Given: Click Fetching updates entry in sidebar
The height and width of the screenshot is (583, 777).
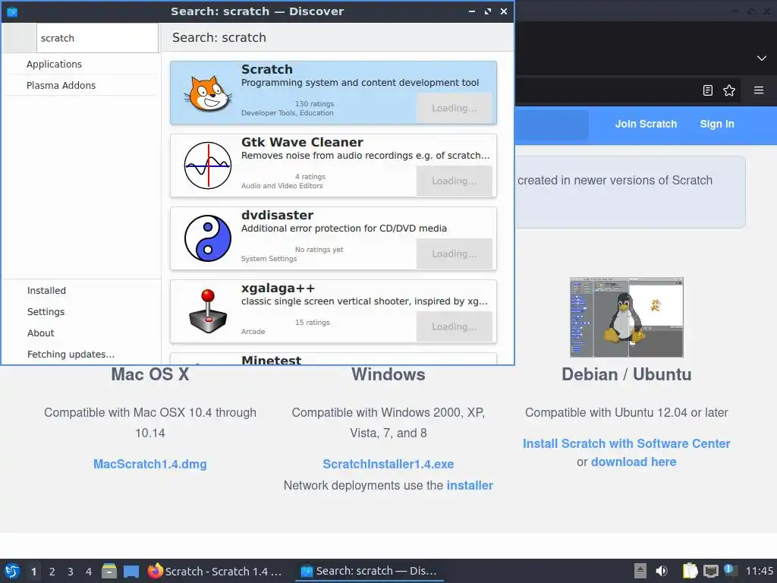Looking at the screenshot, I should pos(82,354).
